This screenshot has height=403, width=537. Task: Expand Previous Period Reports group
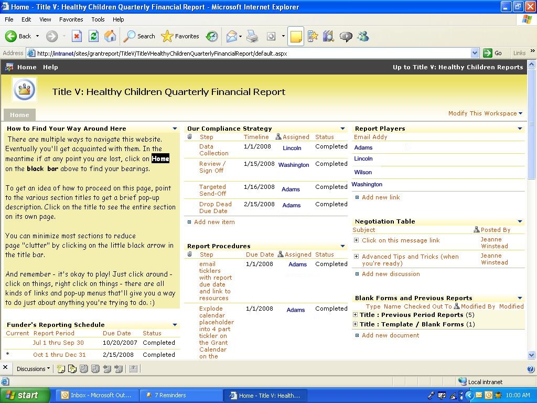click(x=355, y=315)
